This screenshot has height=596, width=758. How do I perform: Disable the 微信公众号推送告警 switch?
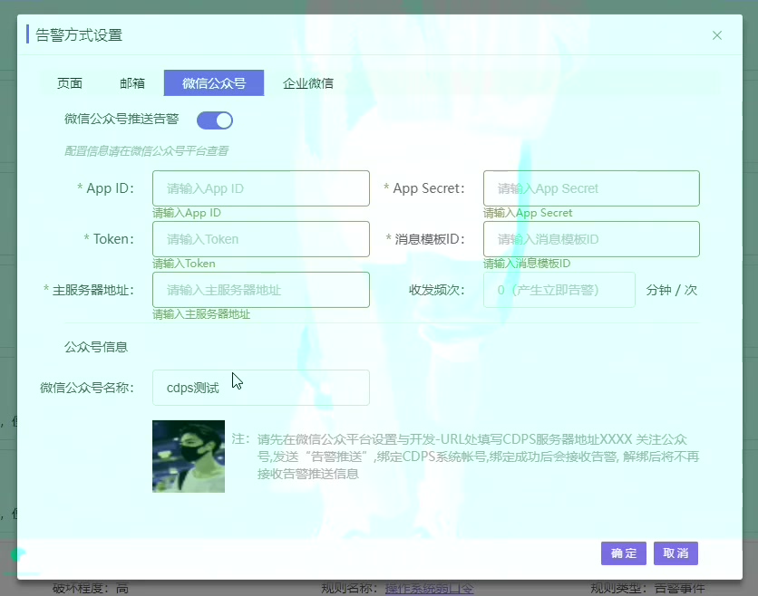(x=215, y=120)
